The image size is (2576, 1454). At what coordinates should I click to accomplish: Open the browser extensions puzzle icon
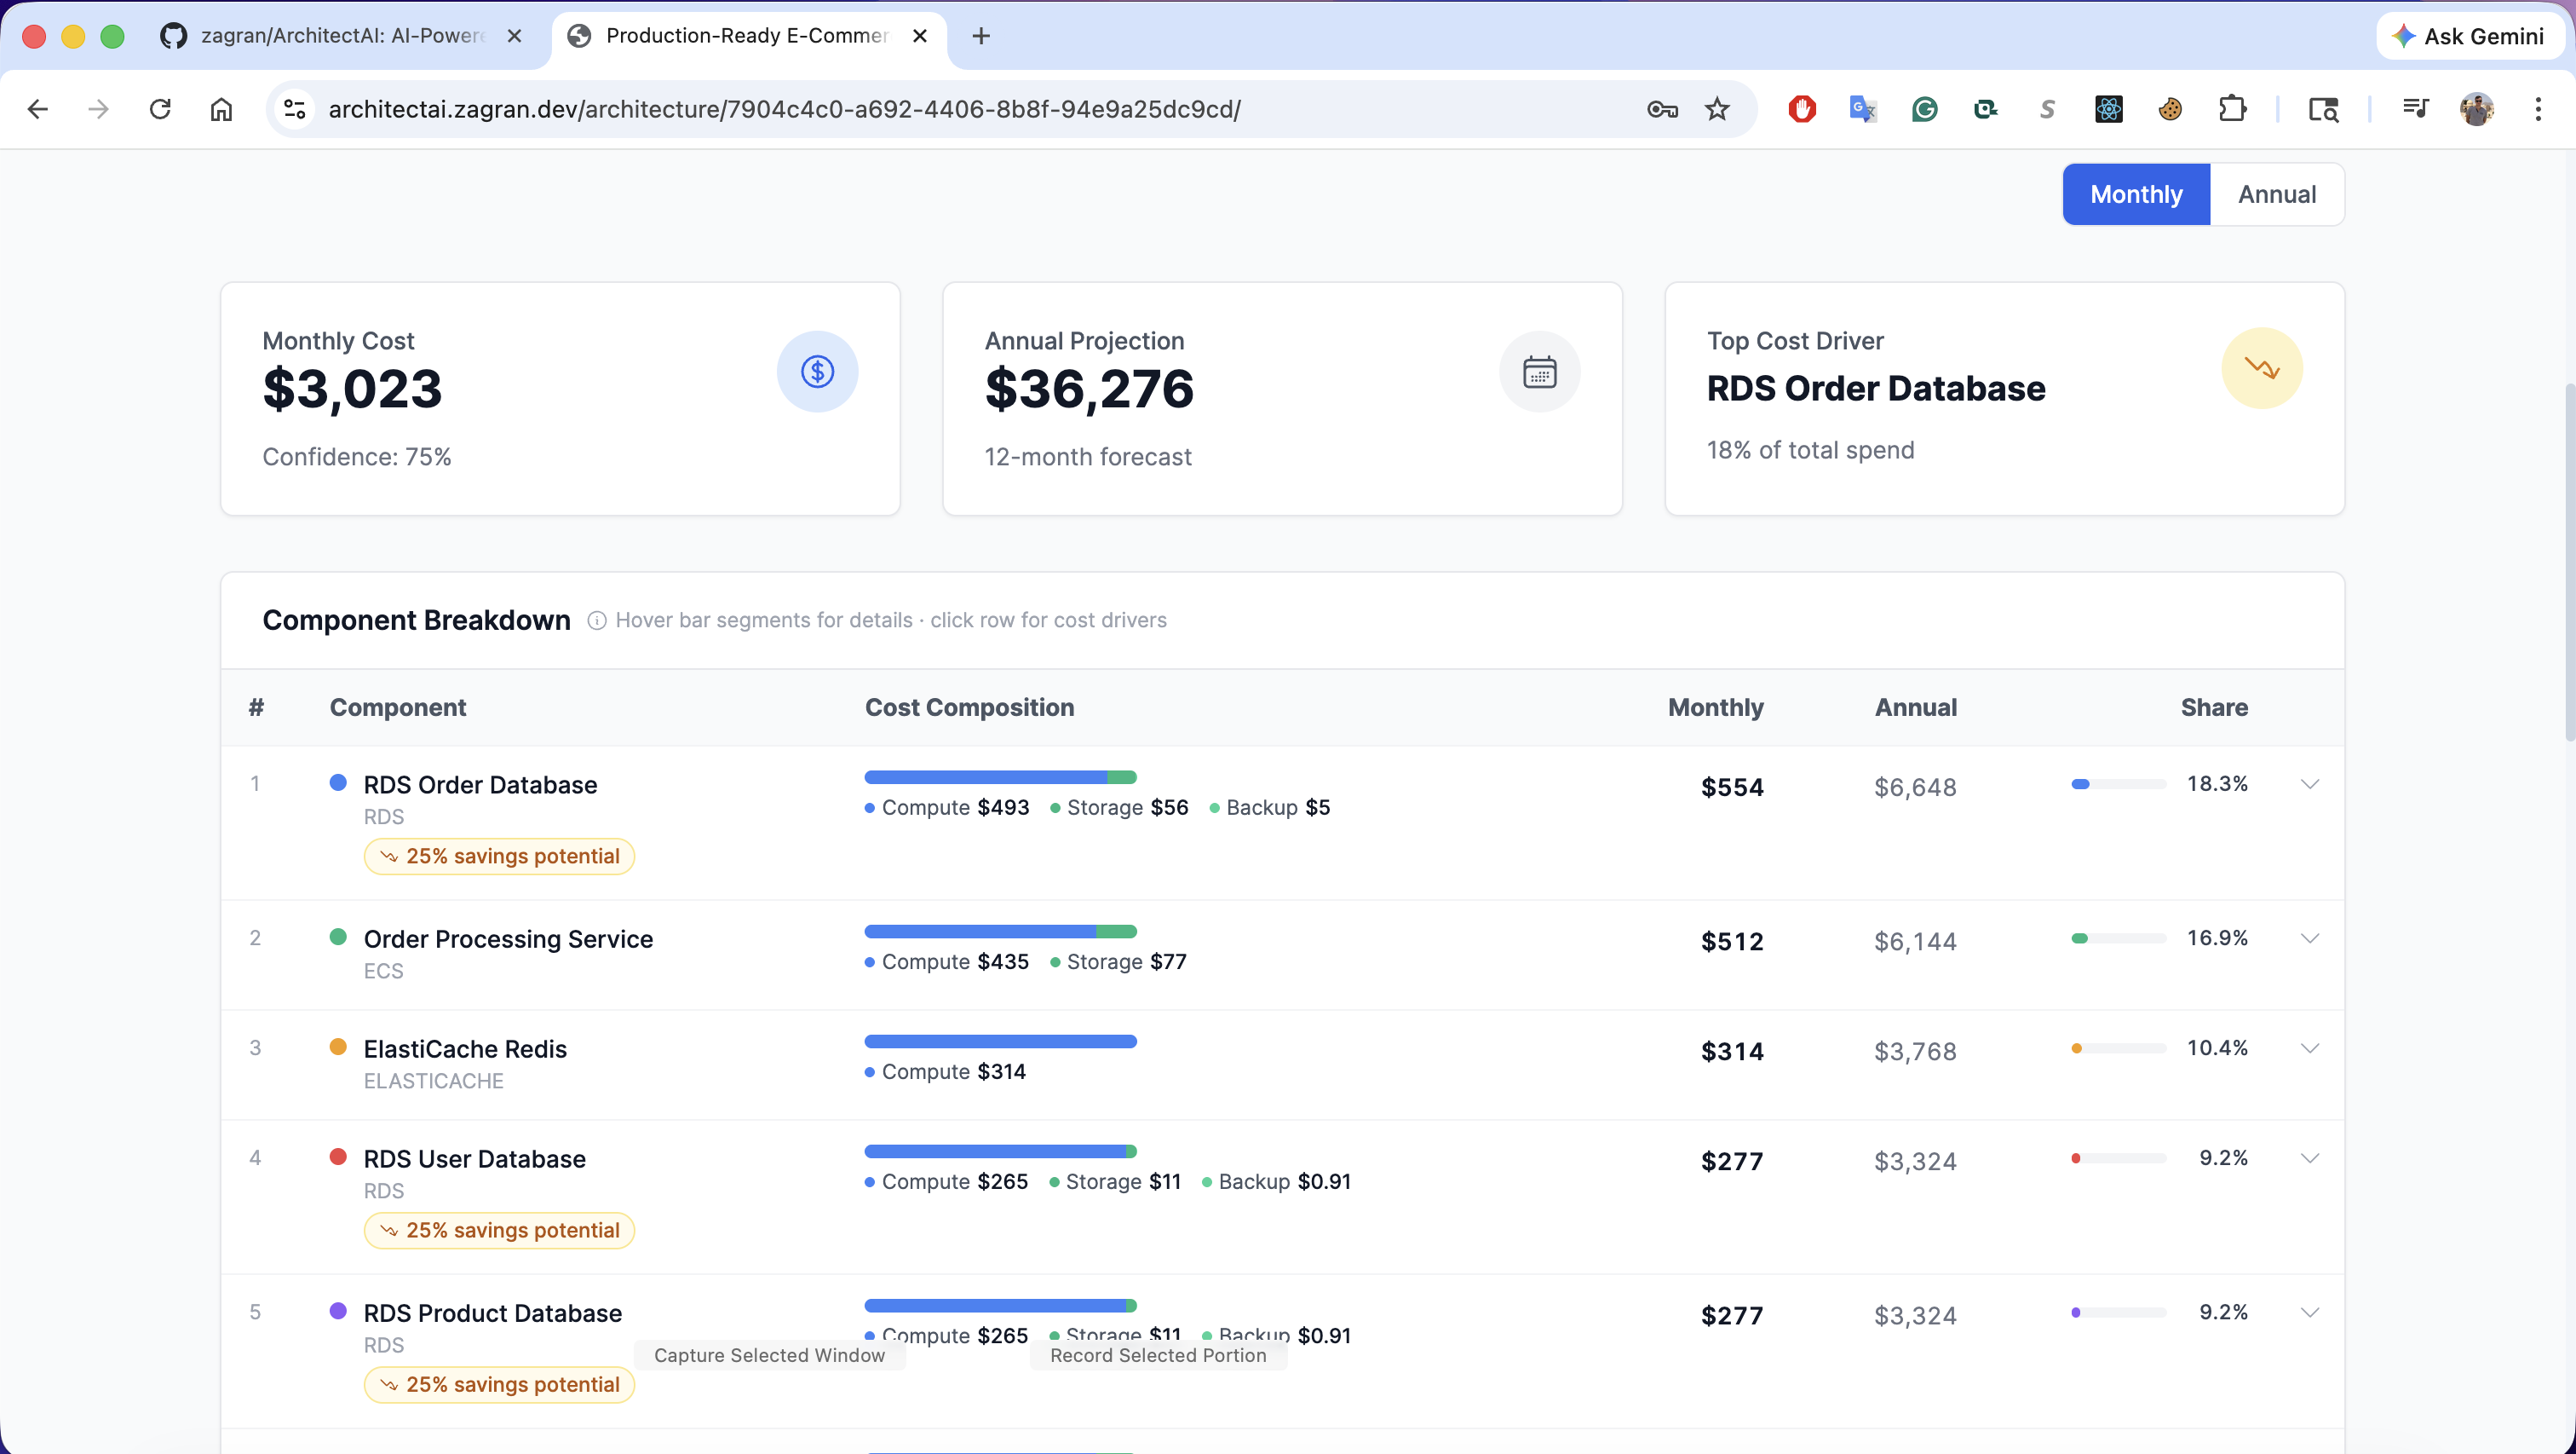pos(2232,109)
